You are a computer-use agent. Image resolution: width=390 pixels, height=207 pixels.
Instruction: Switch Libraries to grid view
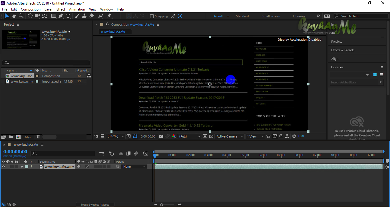[x=375, y=75]
